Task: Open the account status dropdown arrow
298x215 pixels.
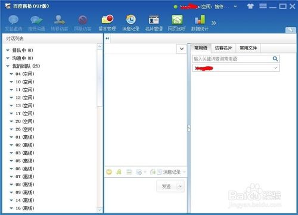Action: pyautogui.click(x=235, y=7)
